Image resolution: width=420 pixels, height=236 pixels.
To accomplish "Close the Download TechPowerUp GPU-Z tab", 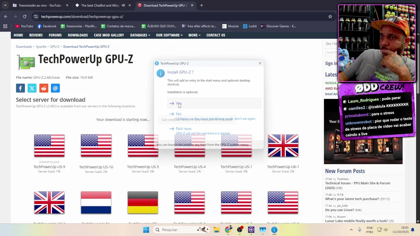I will [192, 5].
